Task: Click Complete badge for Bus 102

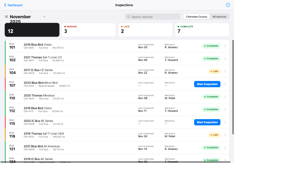Action: coord(211,59)
